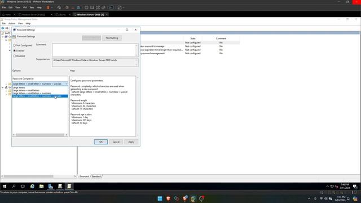This screenshot has width=361, height=203.
Task: Launch Internet Explorer from the guest taskbar
Action: click(x=32, y=186)
